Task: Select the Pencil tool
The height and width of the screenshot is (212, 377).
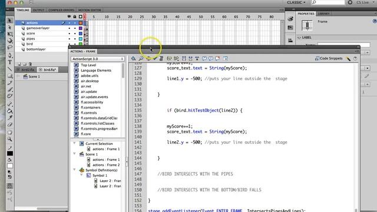Action: click(10, 82)
